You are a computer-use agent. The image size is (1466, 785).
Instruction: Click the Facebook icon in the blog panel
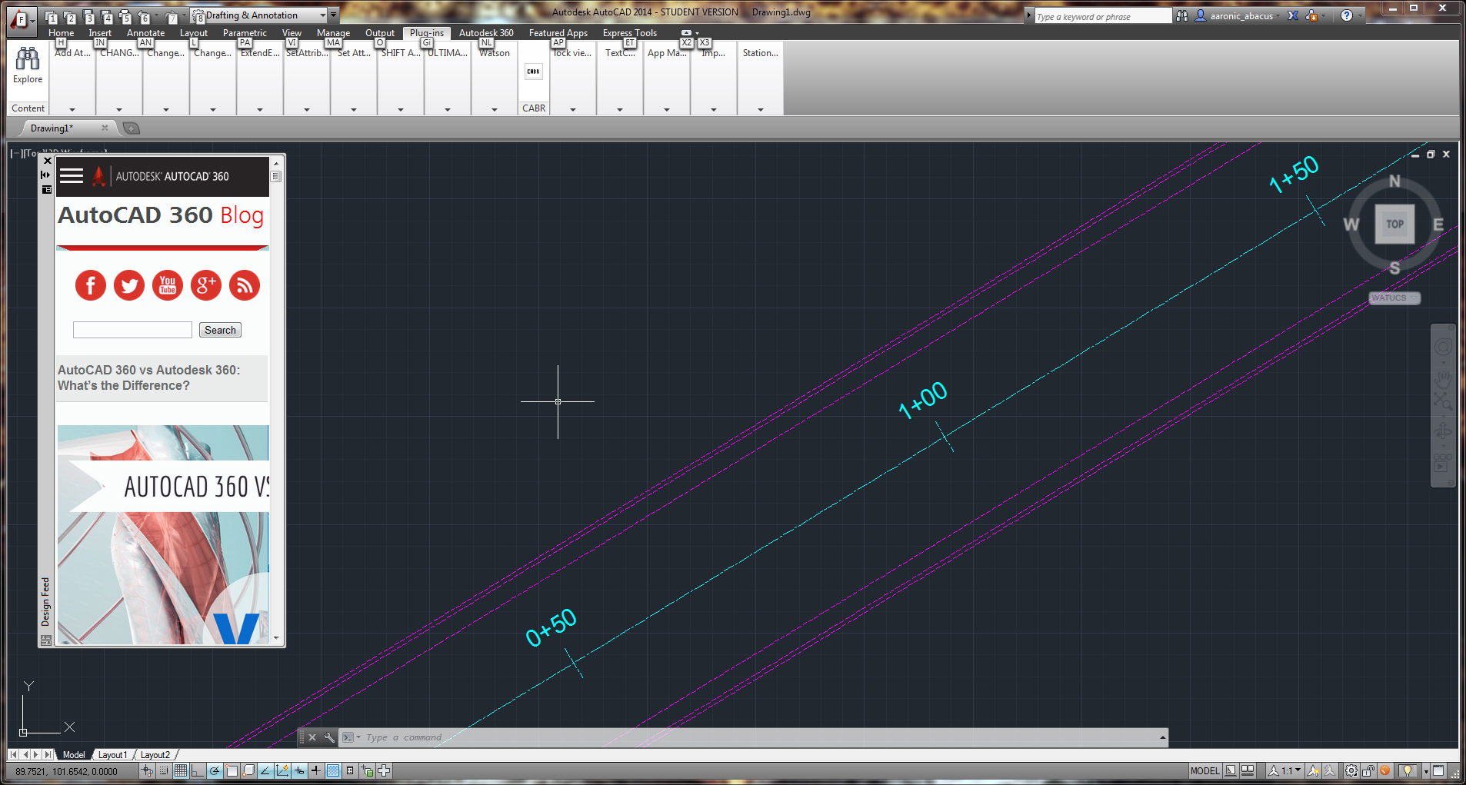(x=91, y=285)
